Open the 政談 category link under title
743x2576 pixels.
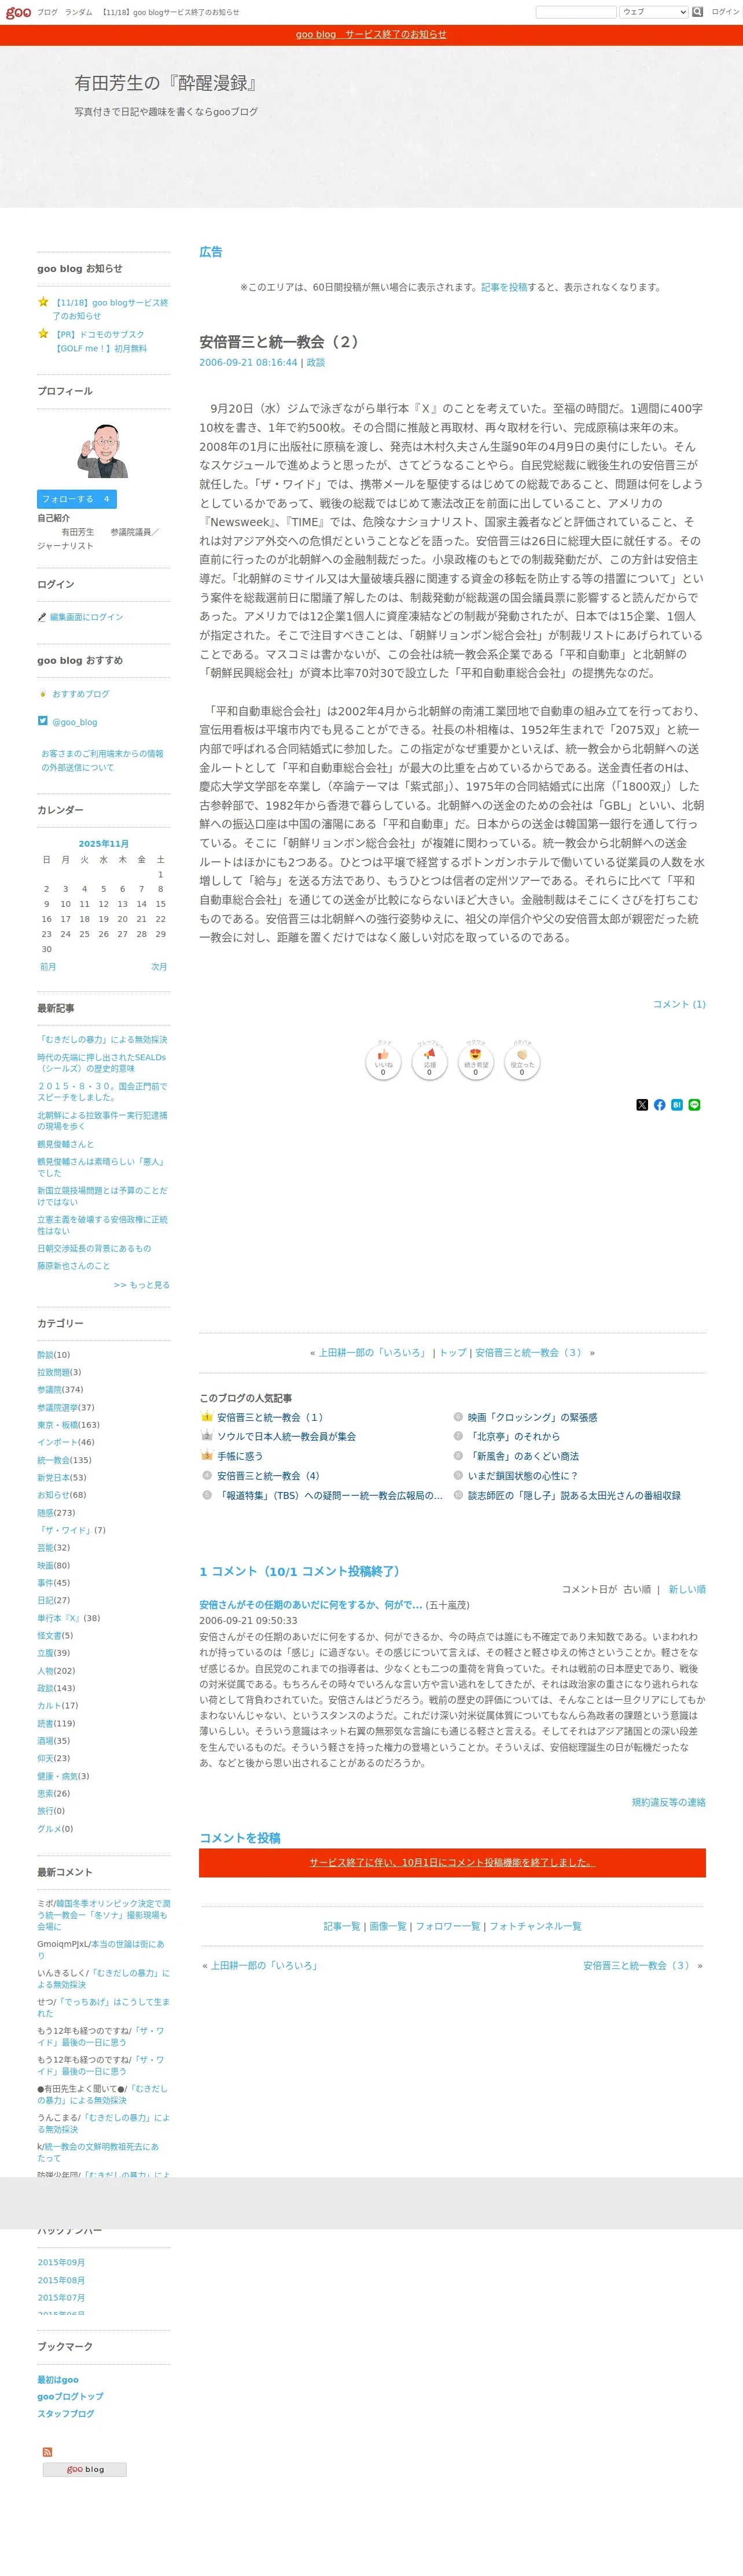pyautogui.click(x=316, y=362)
